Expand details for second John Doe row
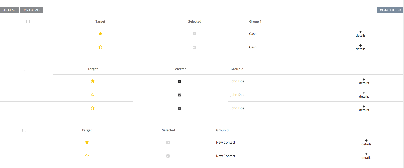Image resolution: width=404 pixels, height=168 pixels. pyautogui.click(x=364, y=95)
